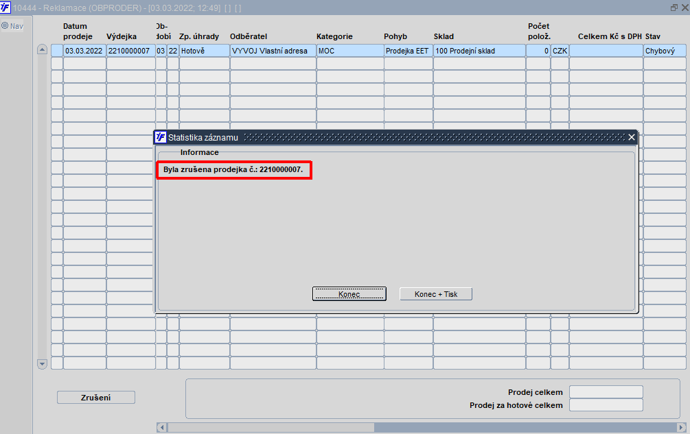
Task: Toggle the Nav radio button
Action: click(x=5, y=26)
